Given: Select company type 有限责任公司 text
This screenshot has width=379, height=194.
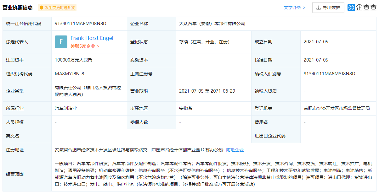Looking at the screenshot, I should pyautogui.click(x=88, y=91).
